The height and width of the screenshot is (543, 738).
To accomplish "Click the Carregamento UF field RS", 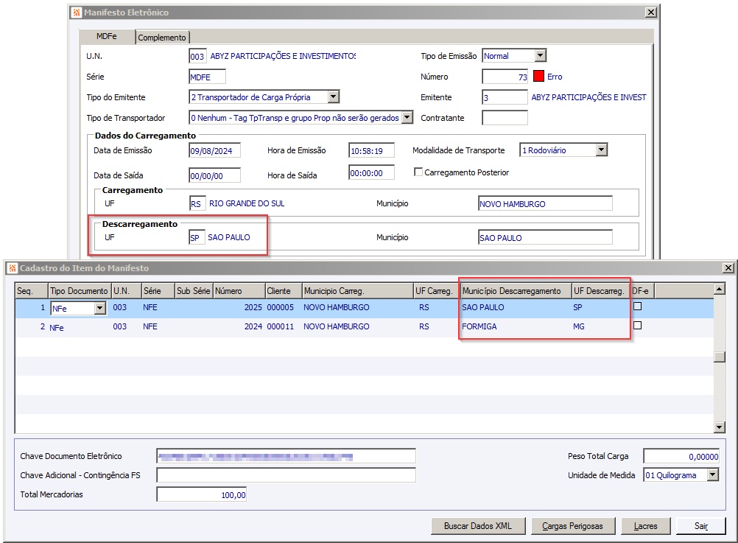I will coord(197,203).
